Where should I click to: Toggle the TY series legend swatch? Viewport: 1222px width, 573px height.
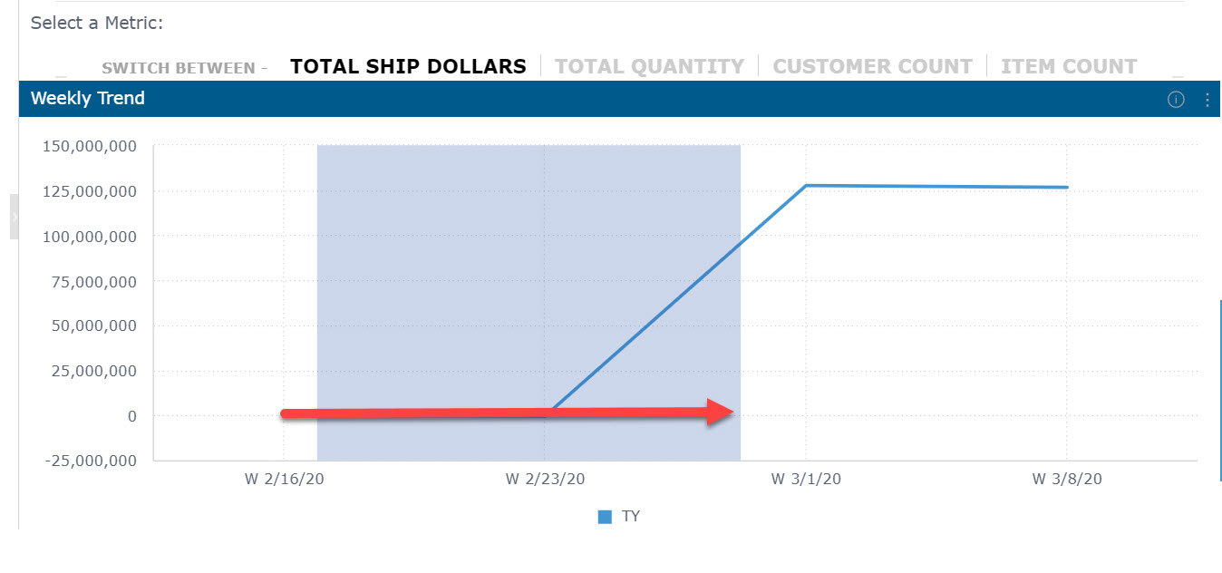[x=605, y=517]
